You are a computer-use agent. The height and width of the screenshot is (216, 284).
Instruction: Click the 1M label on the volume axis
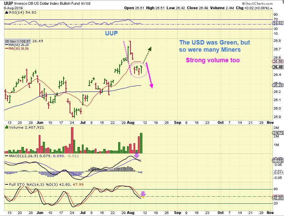[x=276, y=145]
